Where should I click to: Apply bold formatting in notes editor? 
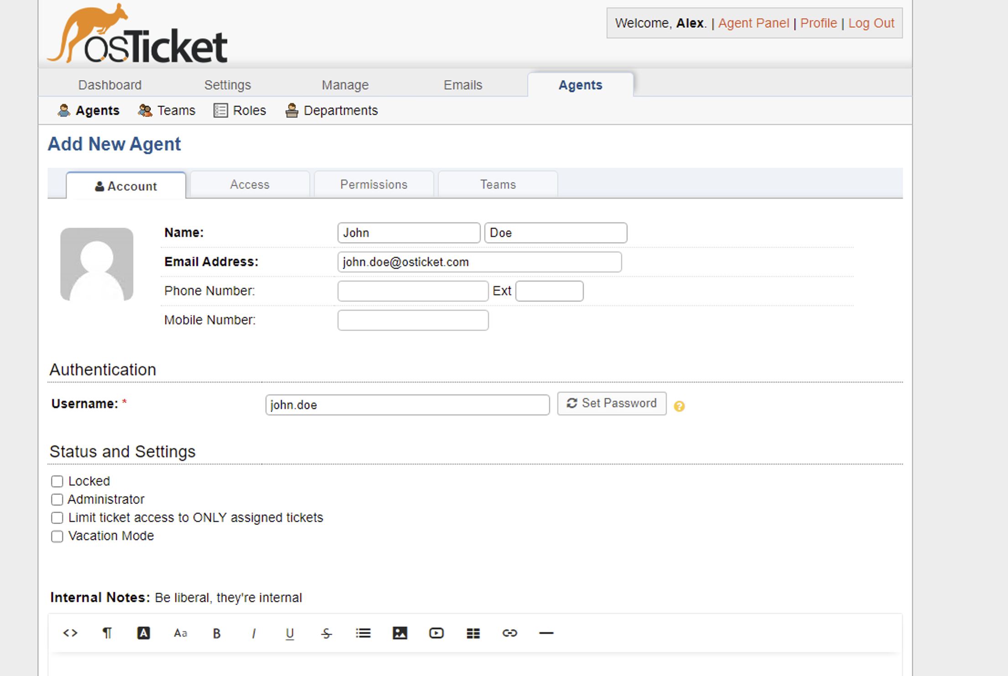tap(217, 633)
